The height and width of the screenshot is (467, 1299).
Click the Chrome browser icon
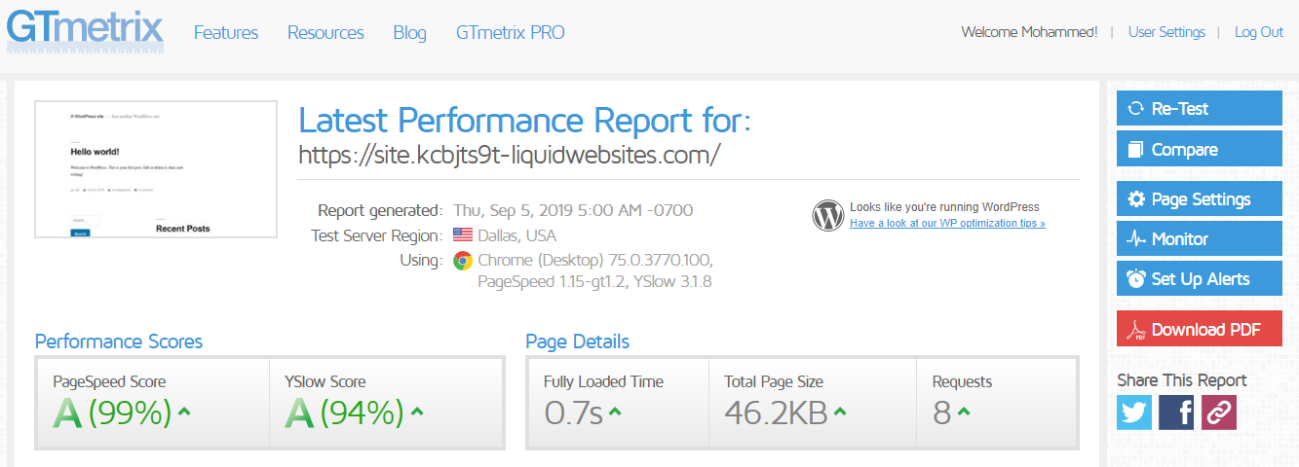(x=463, y=261)
